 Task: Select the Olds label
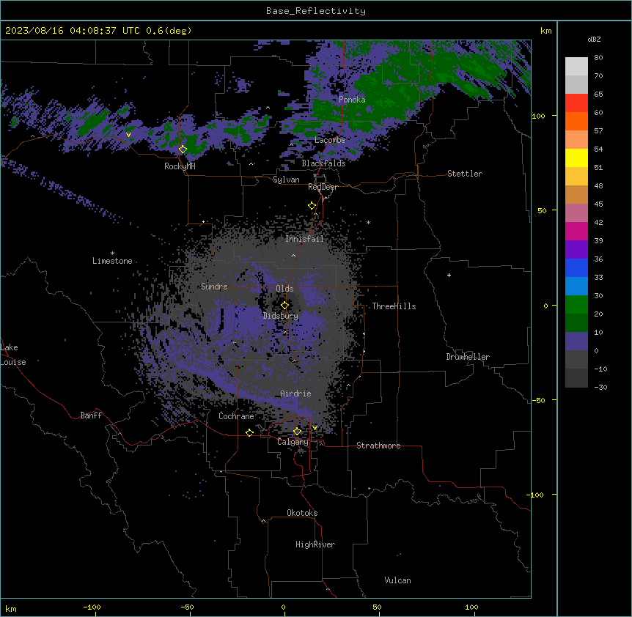click(x=284, y=289)
